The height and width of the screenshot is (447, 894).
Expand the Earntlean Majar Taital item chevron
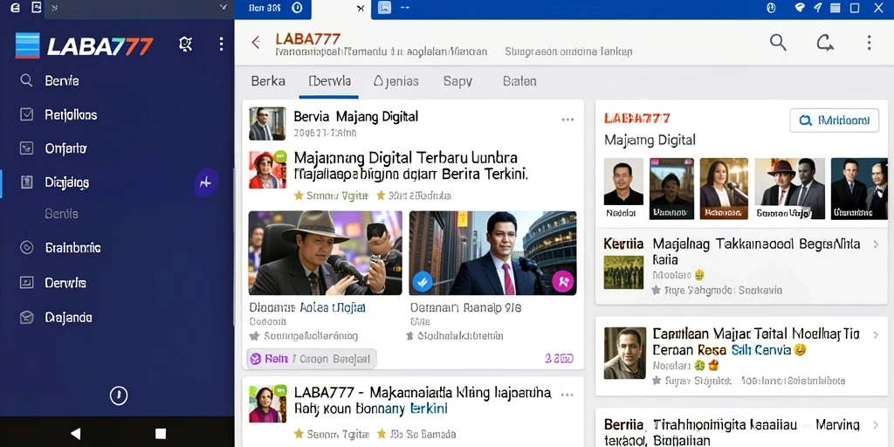click(876, 334)
